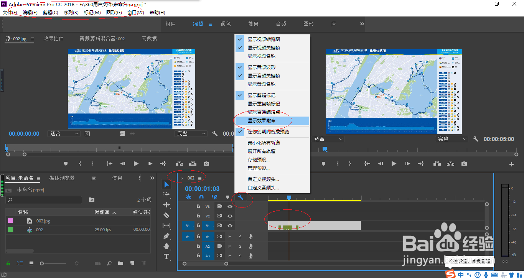Toggle the Snap magnet icon in the timeline
Screen dimensions: 524x278
201,197
